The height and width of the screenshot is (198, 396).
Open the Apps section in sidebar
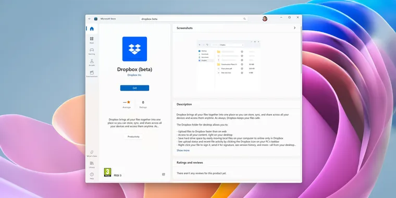92,40
